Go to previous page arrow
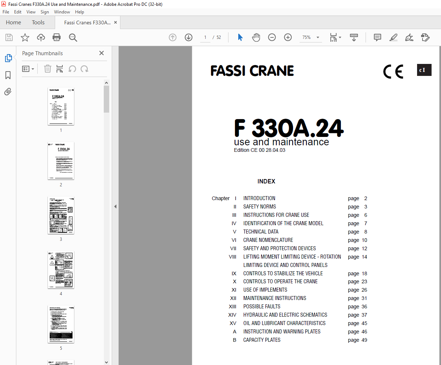This screenshot has height=365, width=441. (173, 37)
